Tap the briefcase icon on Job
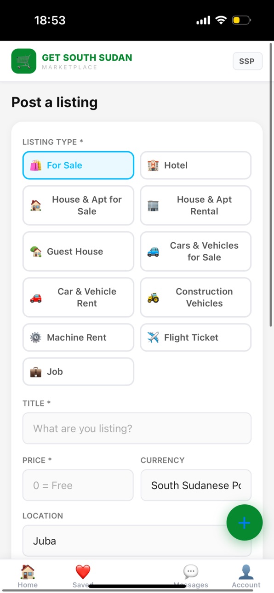274x593 pixels. [36, 371]
